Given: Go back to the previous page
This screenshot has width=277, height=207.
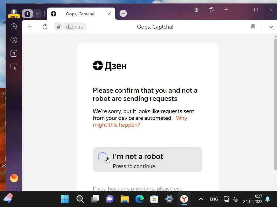Looking at the screenshot, I should coord(30,27).
